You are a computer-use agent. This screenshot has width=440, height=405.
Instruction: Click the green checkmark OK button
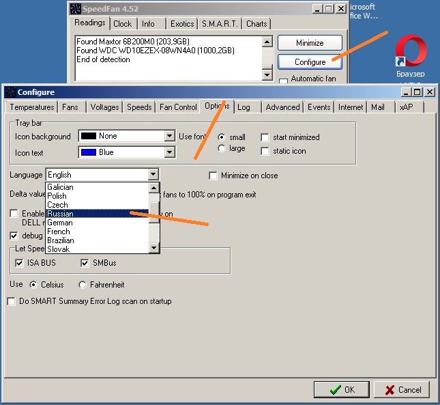pyautogui.click(x=341, y=389)
